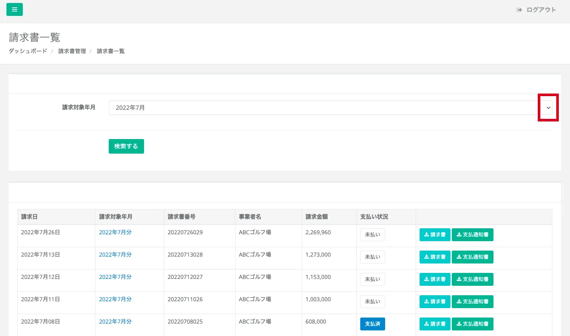Click the 請求金額 column header
Viewport: 570px width, 336px height.
point(316,217)
